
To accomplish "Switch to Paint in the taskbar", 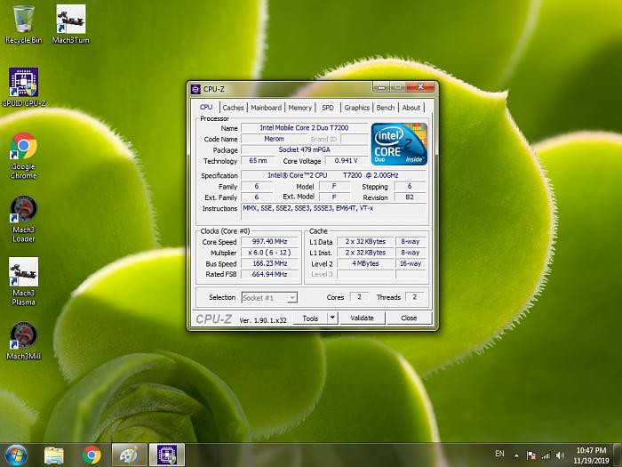I will pyautogui.click(x=130, y=455).
